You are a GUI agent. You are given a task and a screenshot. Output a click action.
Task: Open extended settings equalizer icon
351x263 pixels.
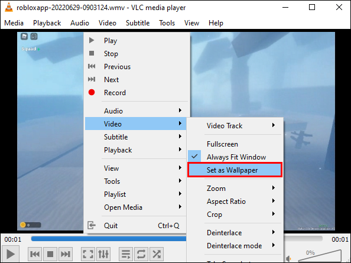point(103,254)
